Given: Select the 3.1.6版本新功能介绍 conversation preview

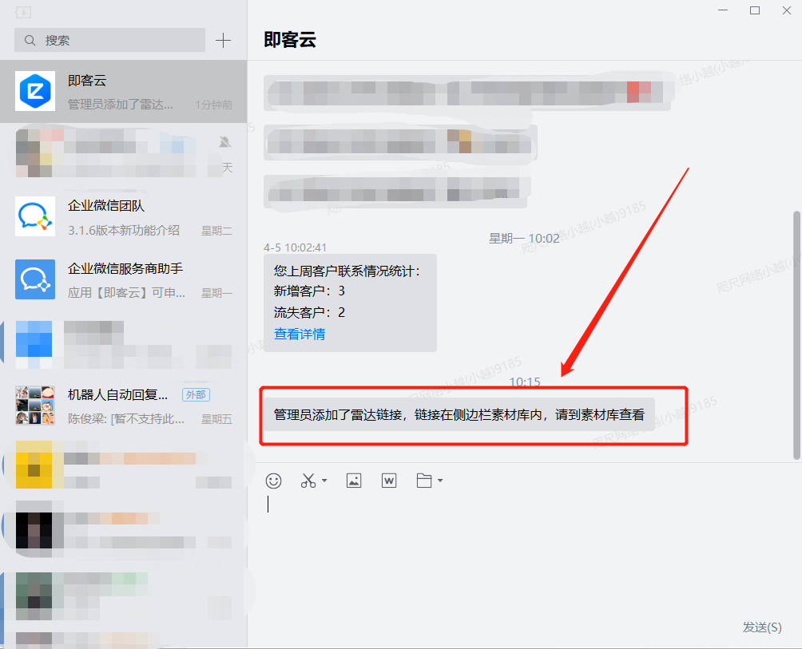Looking at the screenshot, I should tap(124, 231).
